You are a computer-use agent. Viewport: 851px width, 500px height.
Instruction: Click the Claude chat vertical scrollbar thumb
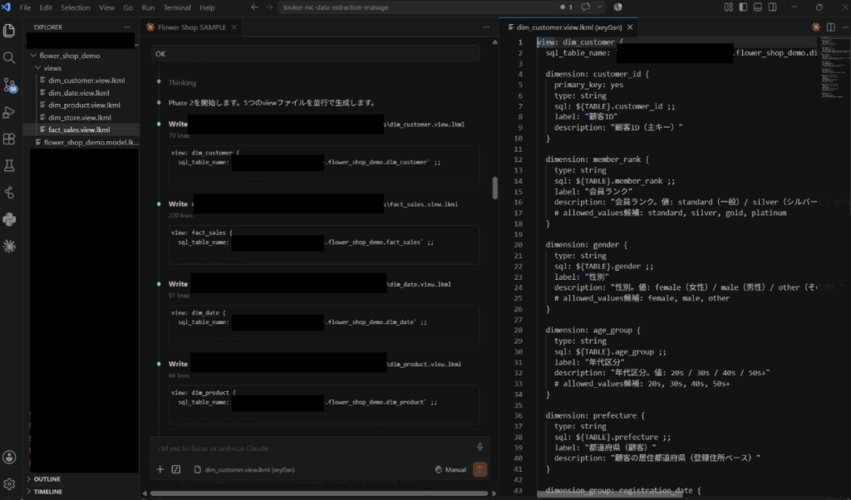(x=494, y=188)
